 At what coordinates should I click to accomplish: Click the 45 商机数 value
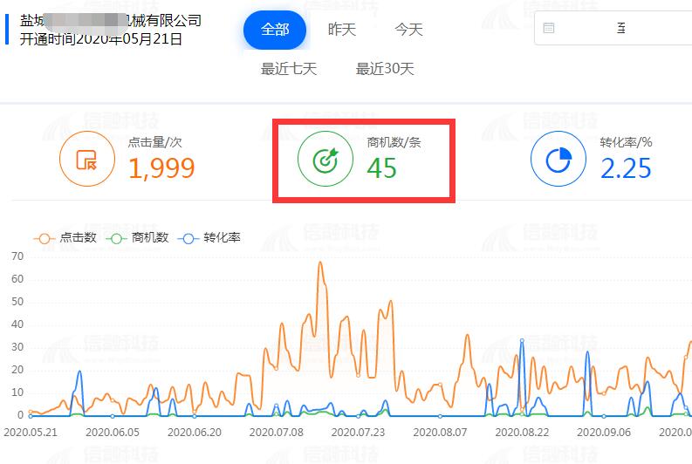pos(381,167)
